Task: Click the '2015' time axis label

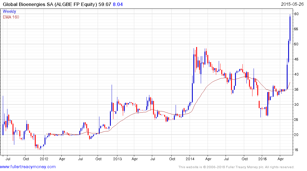Action: pyautogui.click(x=262, y=159)
